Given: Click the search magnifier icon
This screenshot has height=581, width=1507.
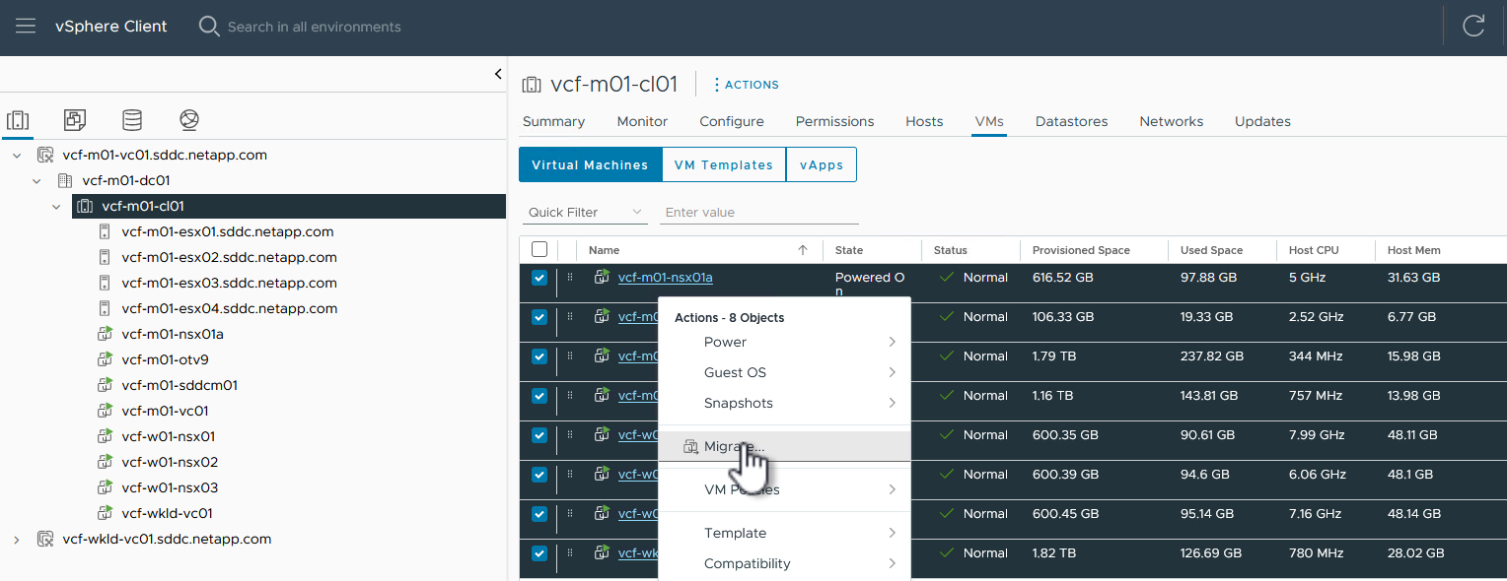Looking at the screenshot, I should (x=209, y=27).
